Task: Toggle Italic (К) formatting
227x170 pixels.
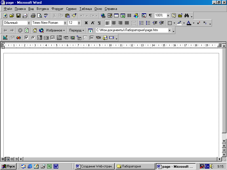Action: [93, 23]
